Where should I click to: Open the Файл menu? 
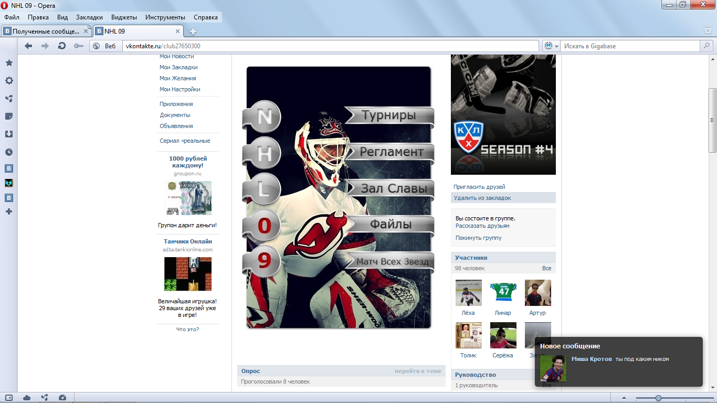[x=12, y=17]
